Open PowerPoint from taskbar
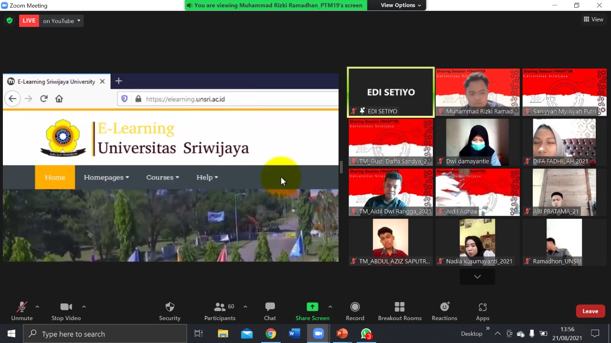Screen dimensions: 611x343 342,334
